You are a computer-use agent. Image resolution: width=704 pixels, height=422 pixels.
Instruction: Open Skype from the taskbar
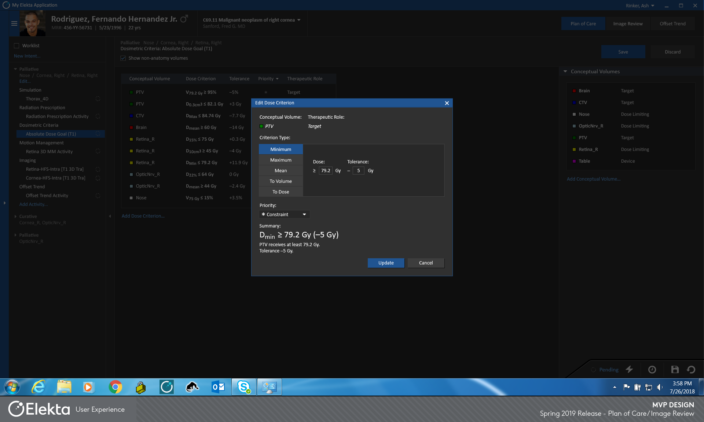244,387
